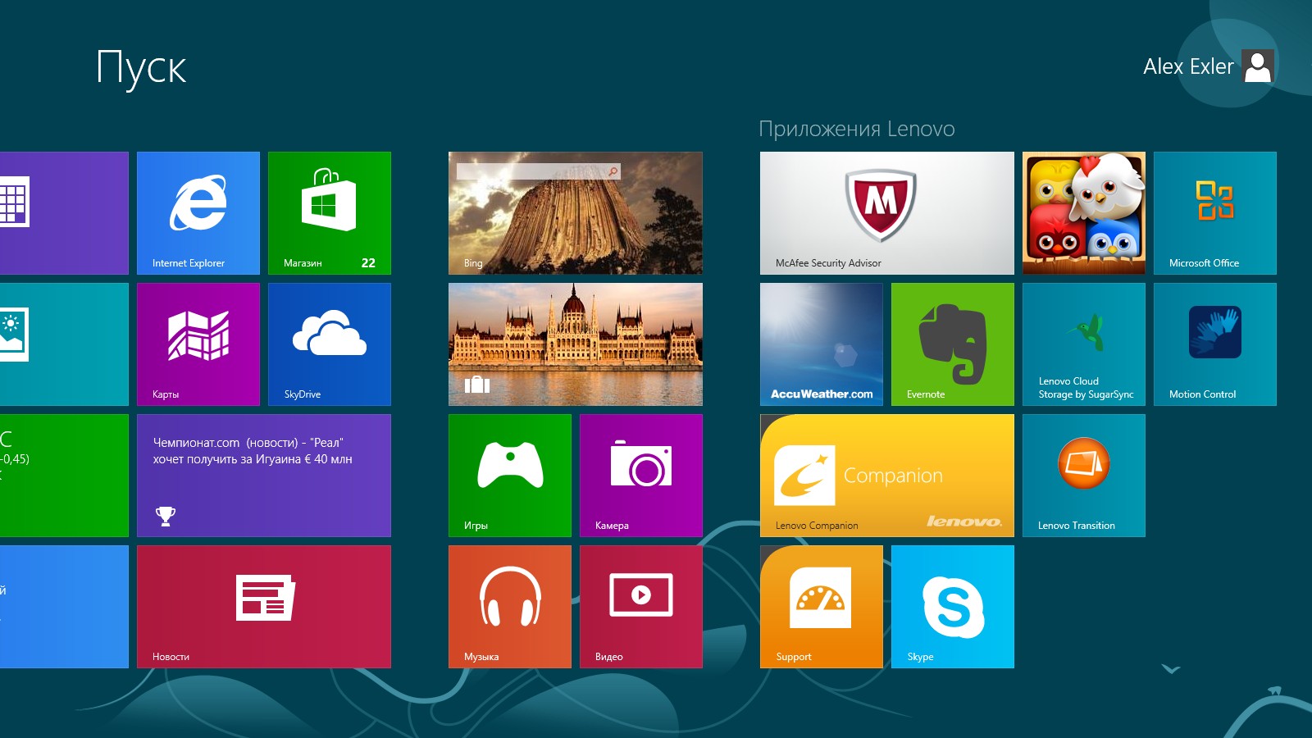Image resolution: width=1312 pixels, height=738 pixels.
Task: Open the Internet Explorer tile
Action: 198,213
